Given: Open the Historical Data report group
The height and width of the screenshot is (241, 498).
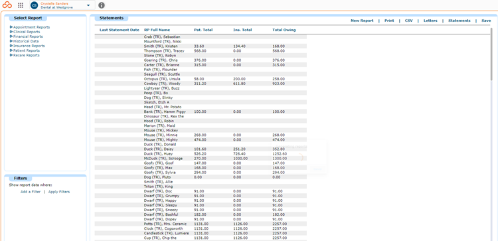Looking at the screenshot, I should coord(26,41).
